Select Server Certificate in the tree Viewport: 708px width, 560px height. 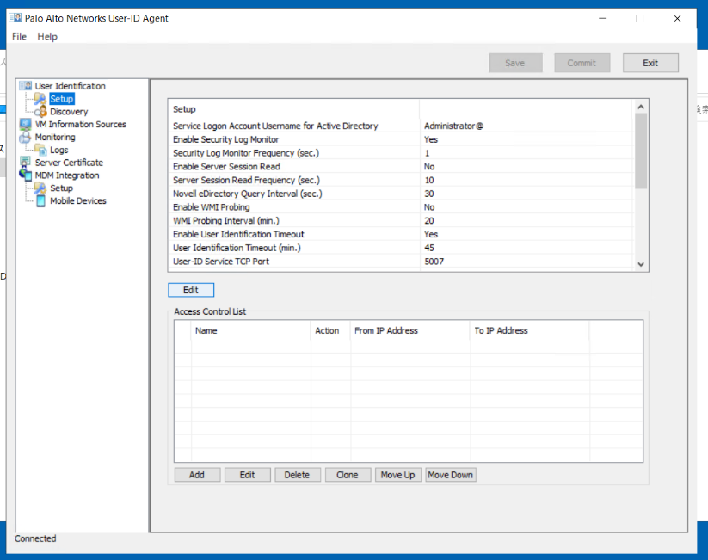coord(69,162)
